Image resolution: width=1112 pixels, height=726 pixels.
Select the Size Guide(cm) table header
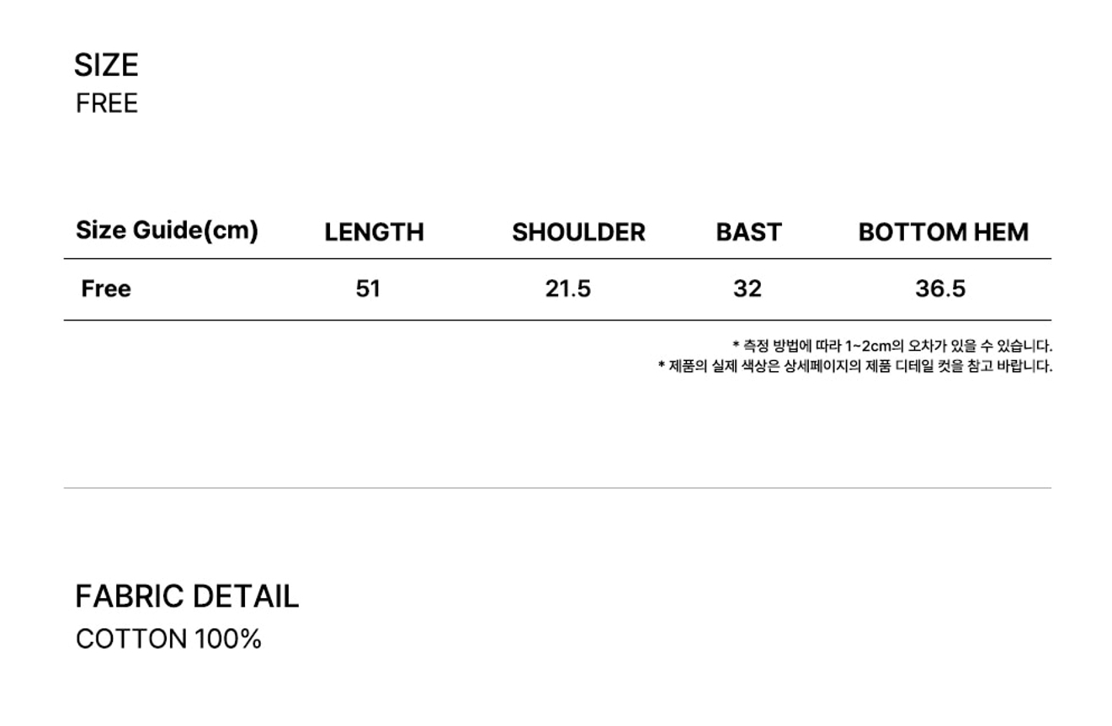(x=167, y=231)
